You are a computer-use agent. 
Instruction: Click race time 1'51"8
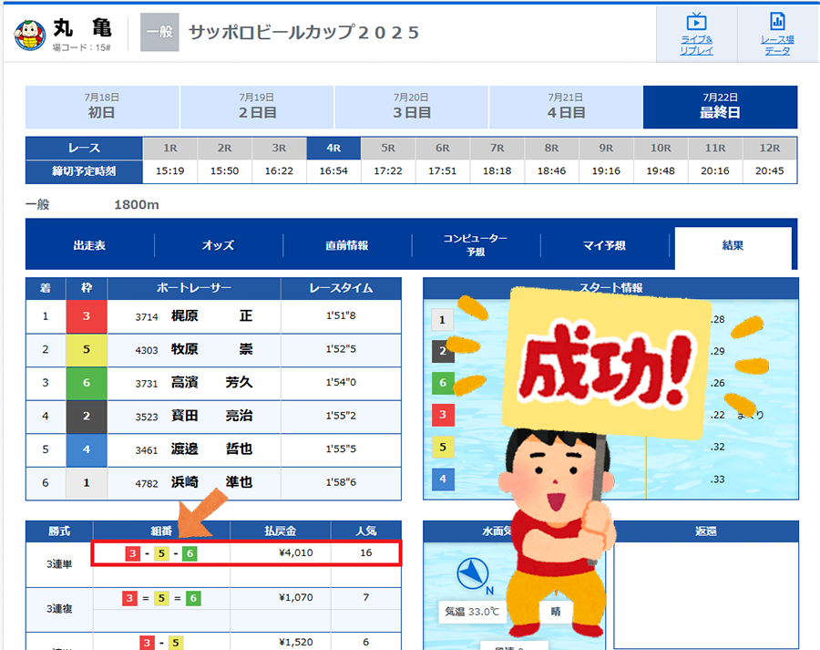[x=341, y=315]
